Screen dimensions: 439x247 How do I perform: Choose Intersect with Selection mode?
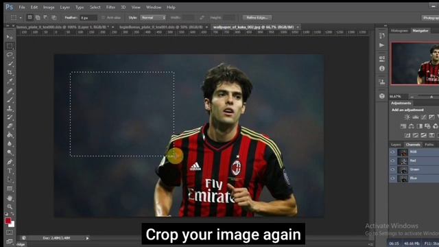click(54, 17)
